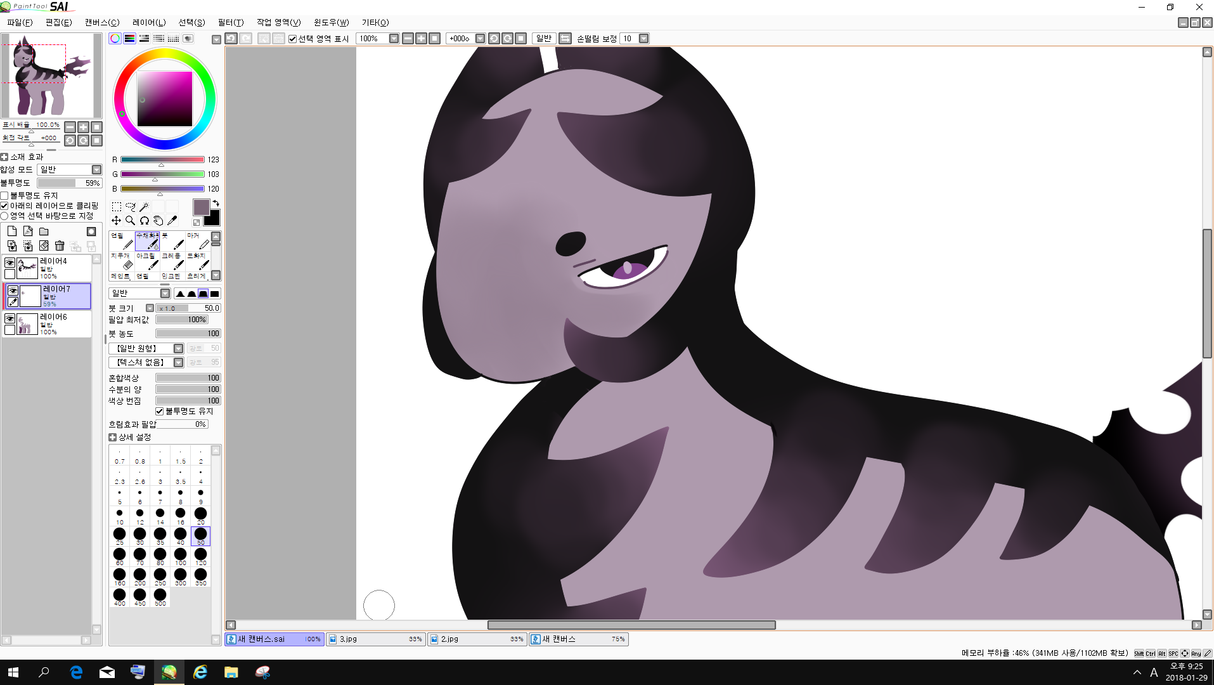
Task: Select the hand pan tool
Action: click(158, 221)
